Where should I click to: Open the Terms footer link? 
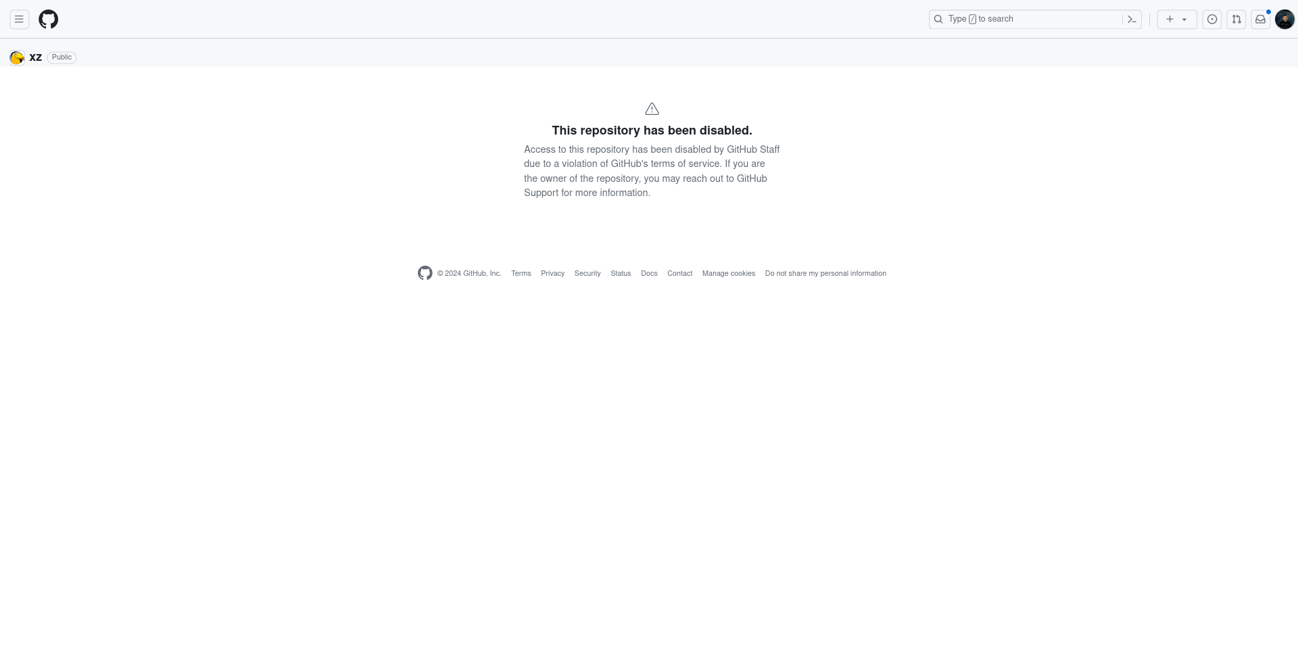(521, 274)
